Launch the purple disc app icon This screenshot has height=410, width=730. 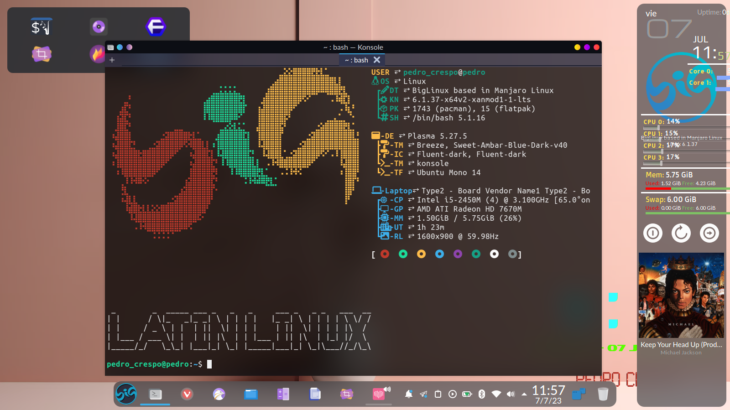(99, 27)
